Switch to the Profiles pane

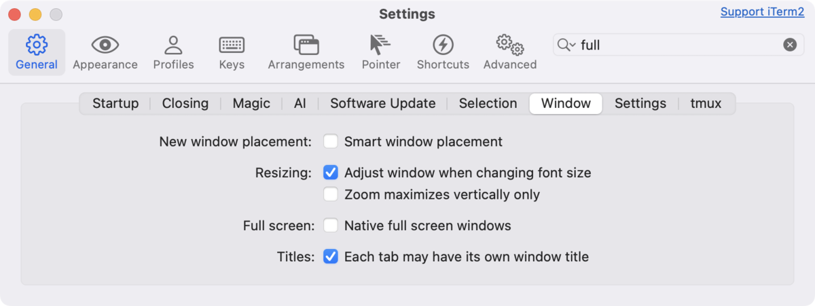tap(173, 52)
